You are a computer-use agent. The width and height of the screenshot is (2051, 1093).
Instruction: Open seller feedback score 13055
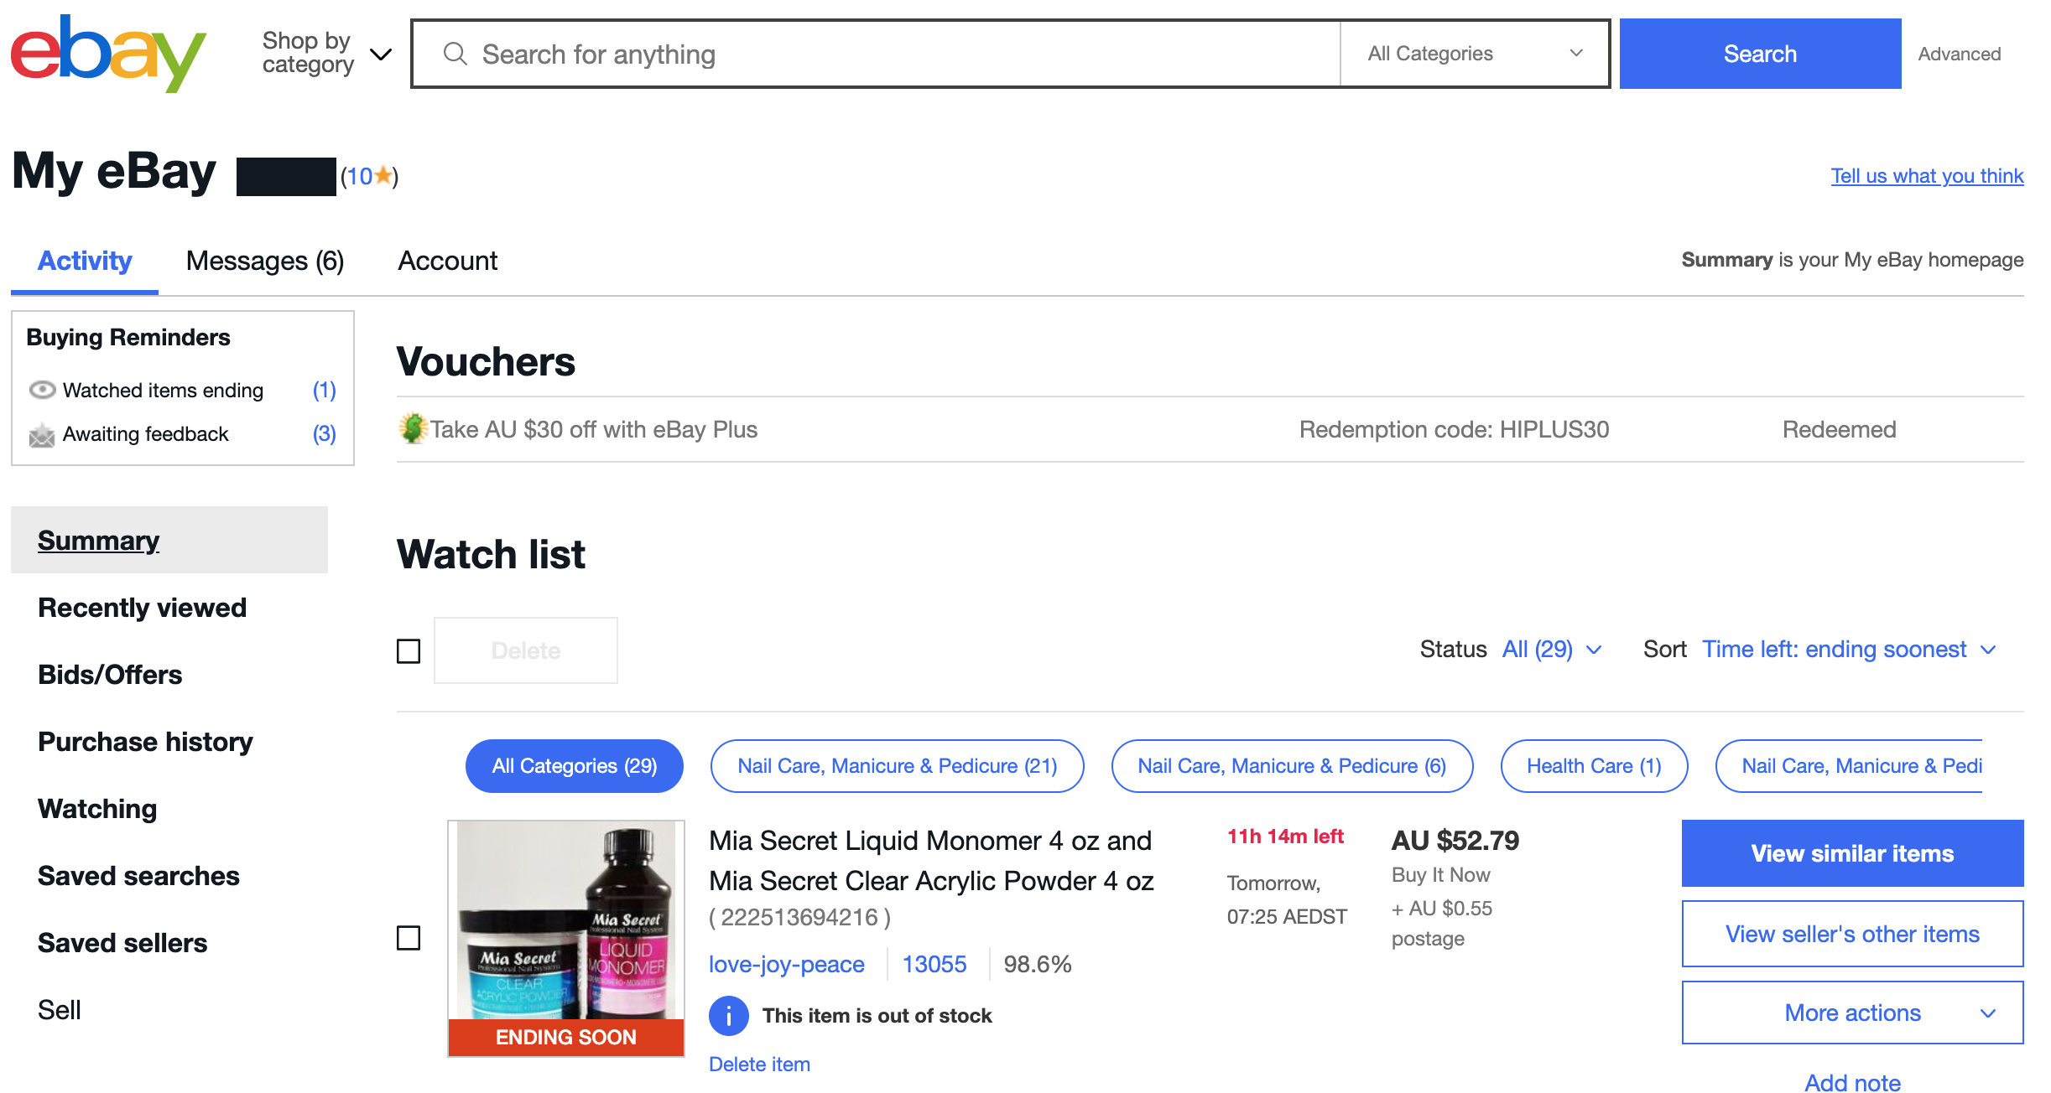(934, 964)
